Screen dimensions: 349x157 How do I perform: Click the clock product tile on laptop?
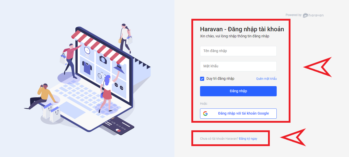pos(87,51)
